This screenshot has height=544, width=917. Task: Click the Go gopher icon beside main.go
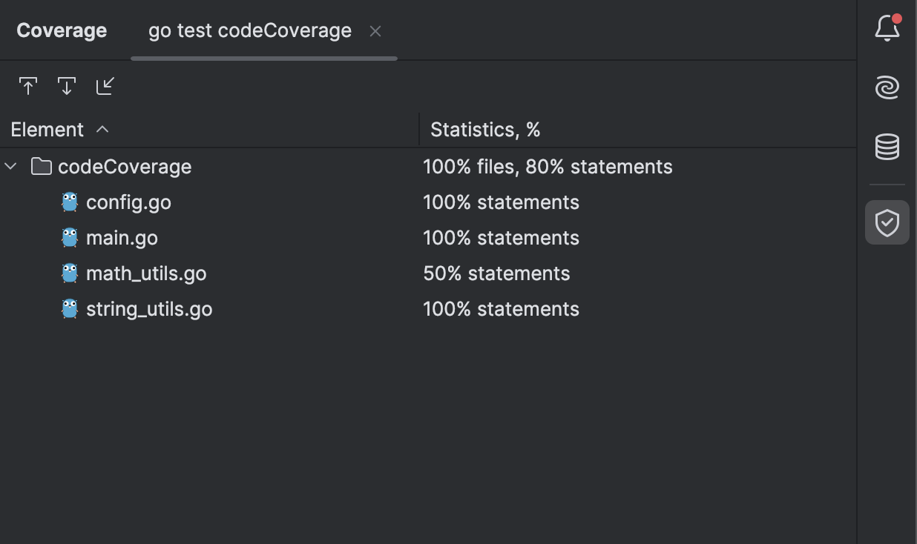(x=70, y=237)
